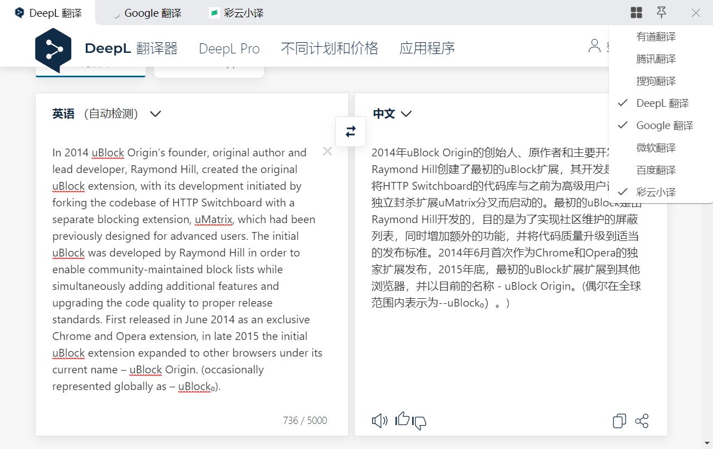Viewport: 713px width, 449px height.
Task: Clear the source text with the X icon
Action: click(x=328, y=151)
